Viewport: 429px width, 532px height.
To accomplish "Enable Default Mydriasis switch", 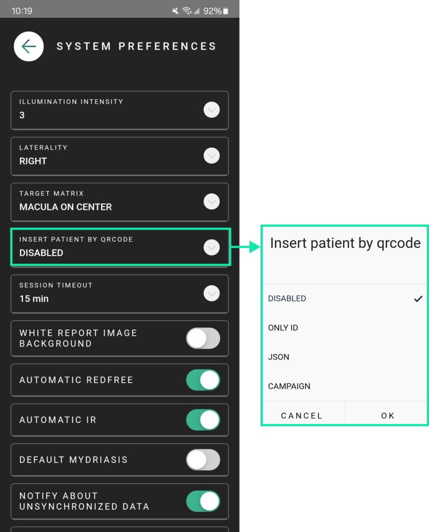I will (x=203, y=460).
